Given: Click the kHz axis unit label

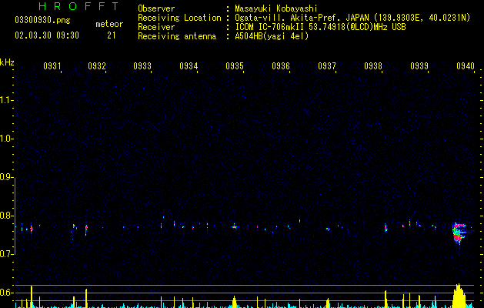Looking at the screenshot, I should [x=7, y=62].
